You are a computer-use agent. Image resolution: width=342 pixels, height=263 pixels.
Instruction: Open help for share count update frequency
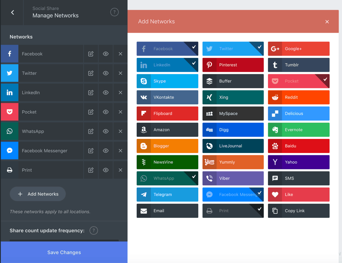(x=93, y=230)
